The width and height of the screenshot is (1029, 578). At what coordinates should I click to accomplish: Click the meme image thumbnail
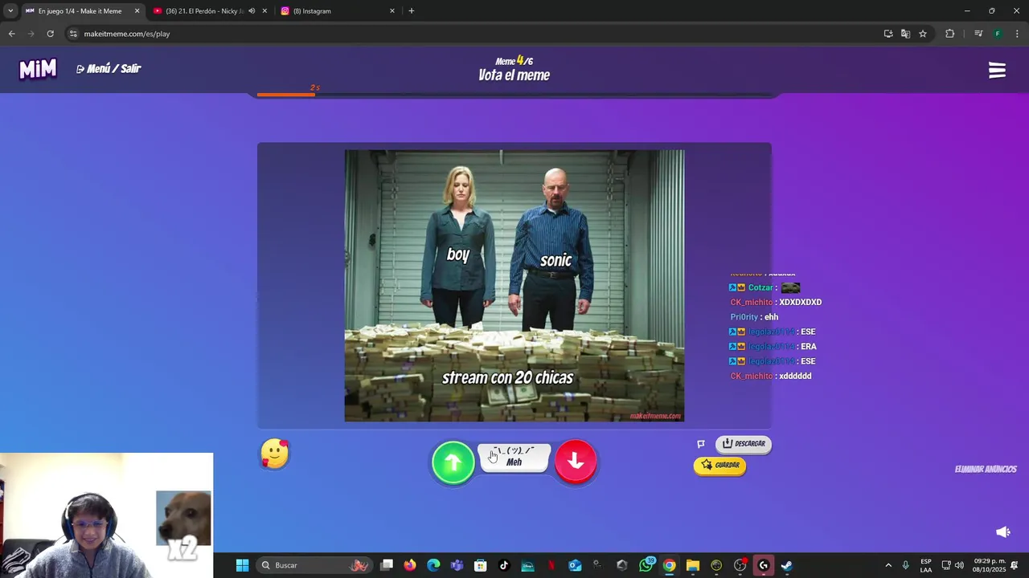coord(514,286)
